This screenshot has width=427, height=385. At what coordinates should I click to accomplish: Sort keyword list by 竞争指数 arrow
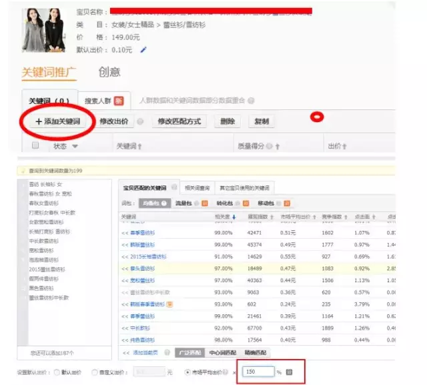[346, 217]
